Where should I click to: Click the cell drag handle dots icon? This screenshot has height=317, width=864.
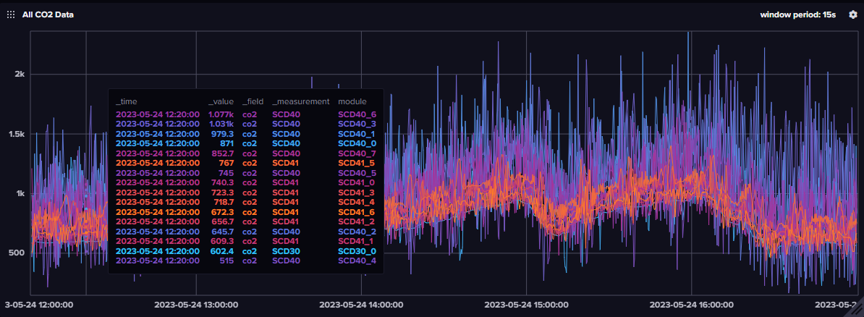11,14
